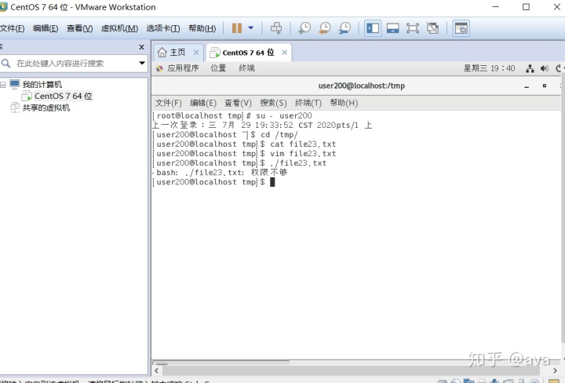565x383 pixels.
Task: Open the terminal 帮助(H) menu
Action: [x=344, y=103]
